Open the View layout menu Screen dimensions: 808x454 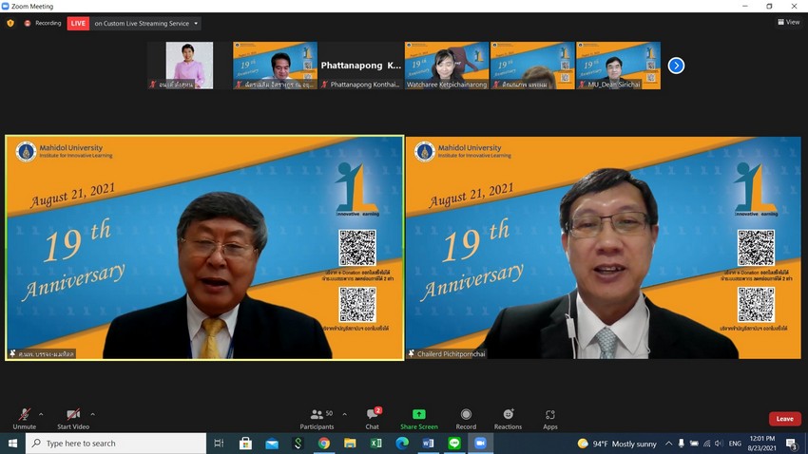788,22
